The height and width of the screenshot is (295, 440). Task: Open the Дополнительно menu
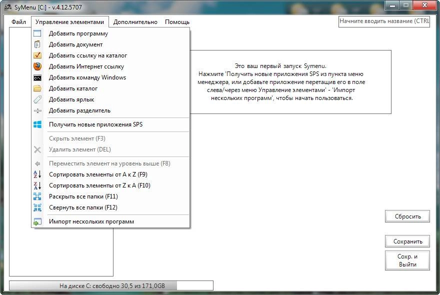[135, 22]
